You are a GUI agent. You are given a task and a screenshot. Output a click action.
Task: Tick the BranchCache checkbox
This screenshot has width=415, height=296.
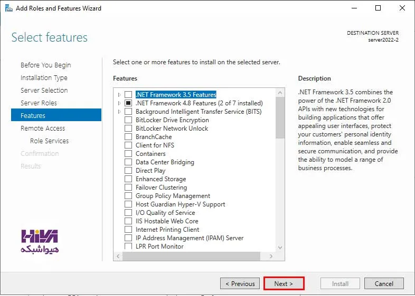[x=128, y=137]
